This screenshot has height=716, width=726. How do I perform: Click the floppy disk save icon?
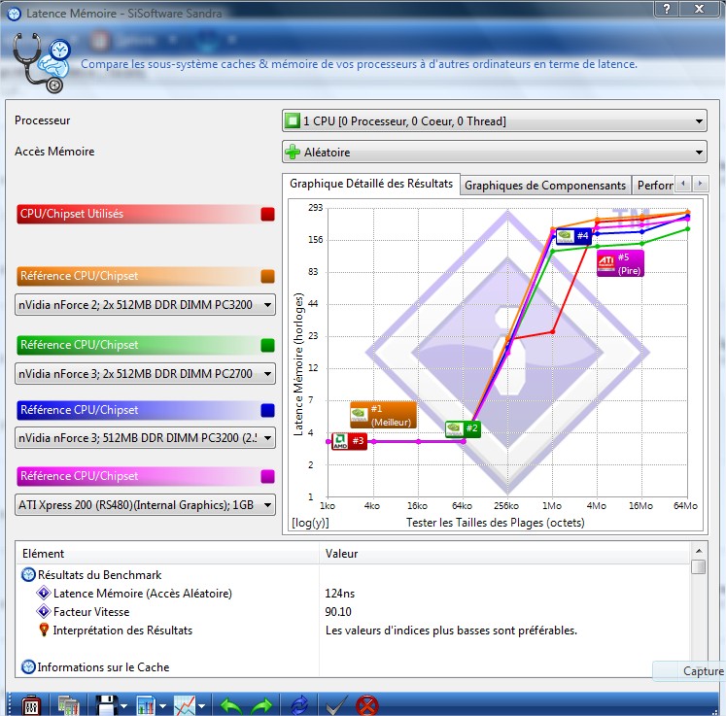107,706
